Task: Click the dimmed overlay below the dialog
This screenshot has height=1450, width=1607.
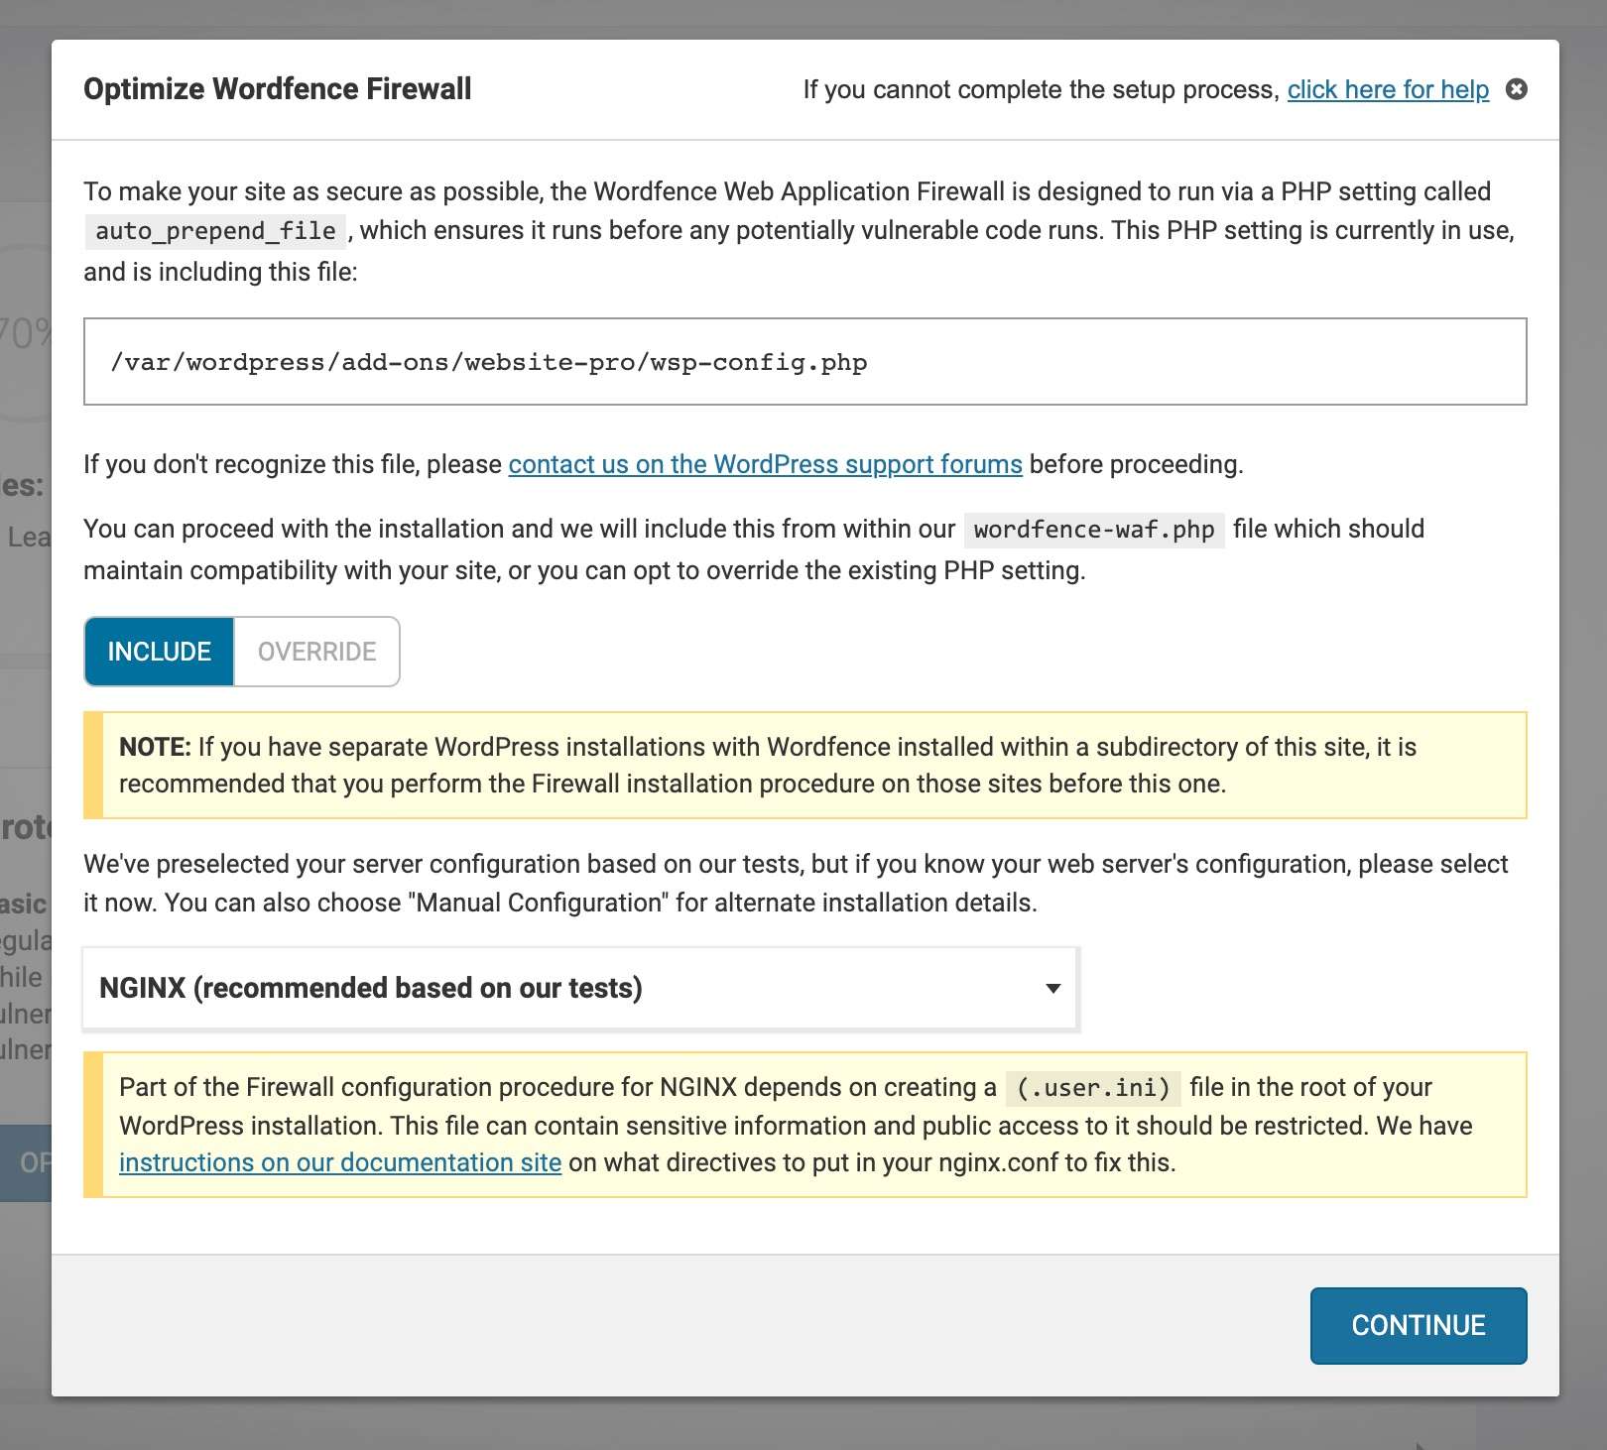Action: (803, 1425)
